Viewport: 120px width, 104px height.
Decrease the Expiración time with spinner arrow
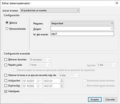click(x=62, y=87)
